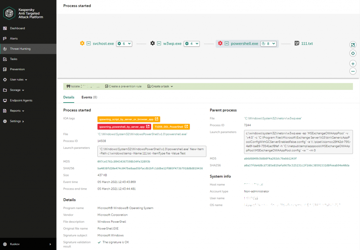Click the Dashboard grid icon
Viewport: 360px width, 250px height.
(5, 28)
